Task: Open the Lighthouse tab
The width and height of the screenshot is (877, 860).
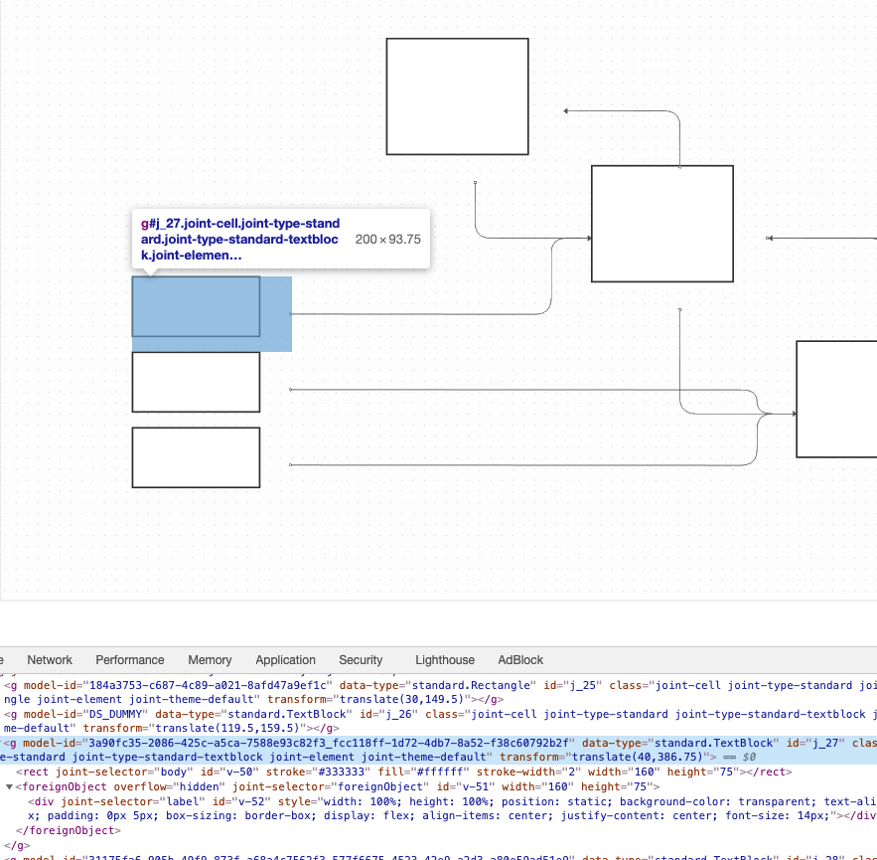Action: [444, 659]
